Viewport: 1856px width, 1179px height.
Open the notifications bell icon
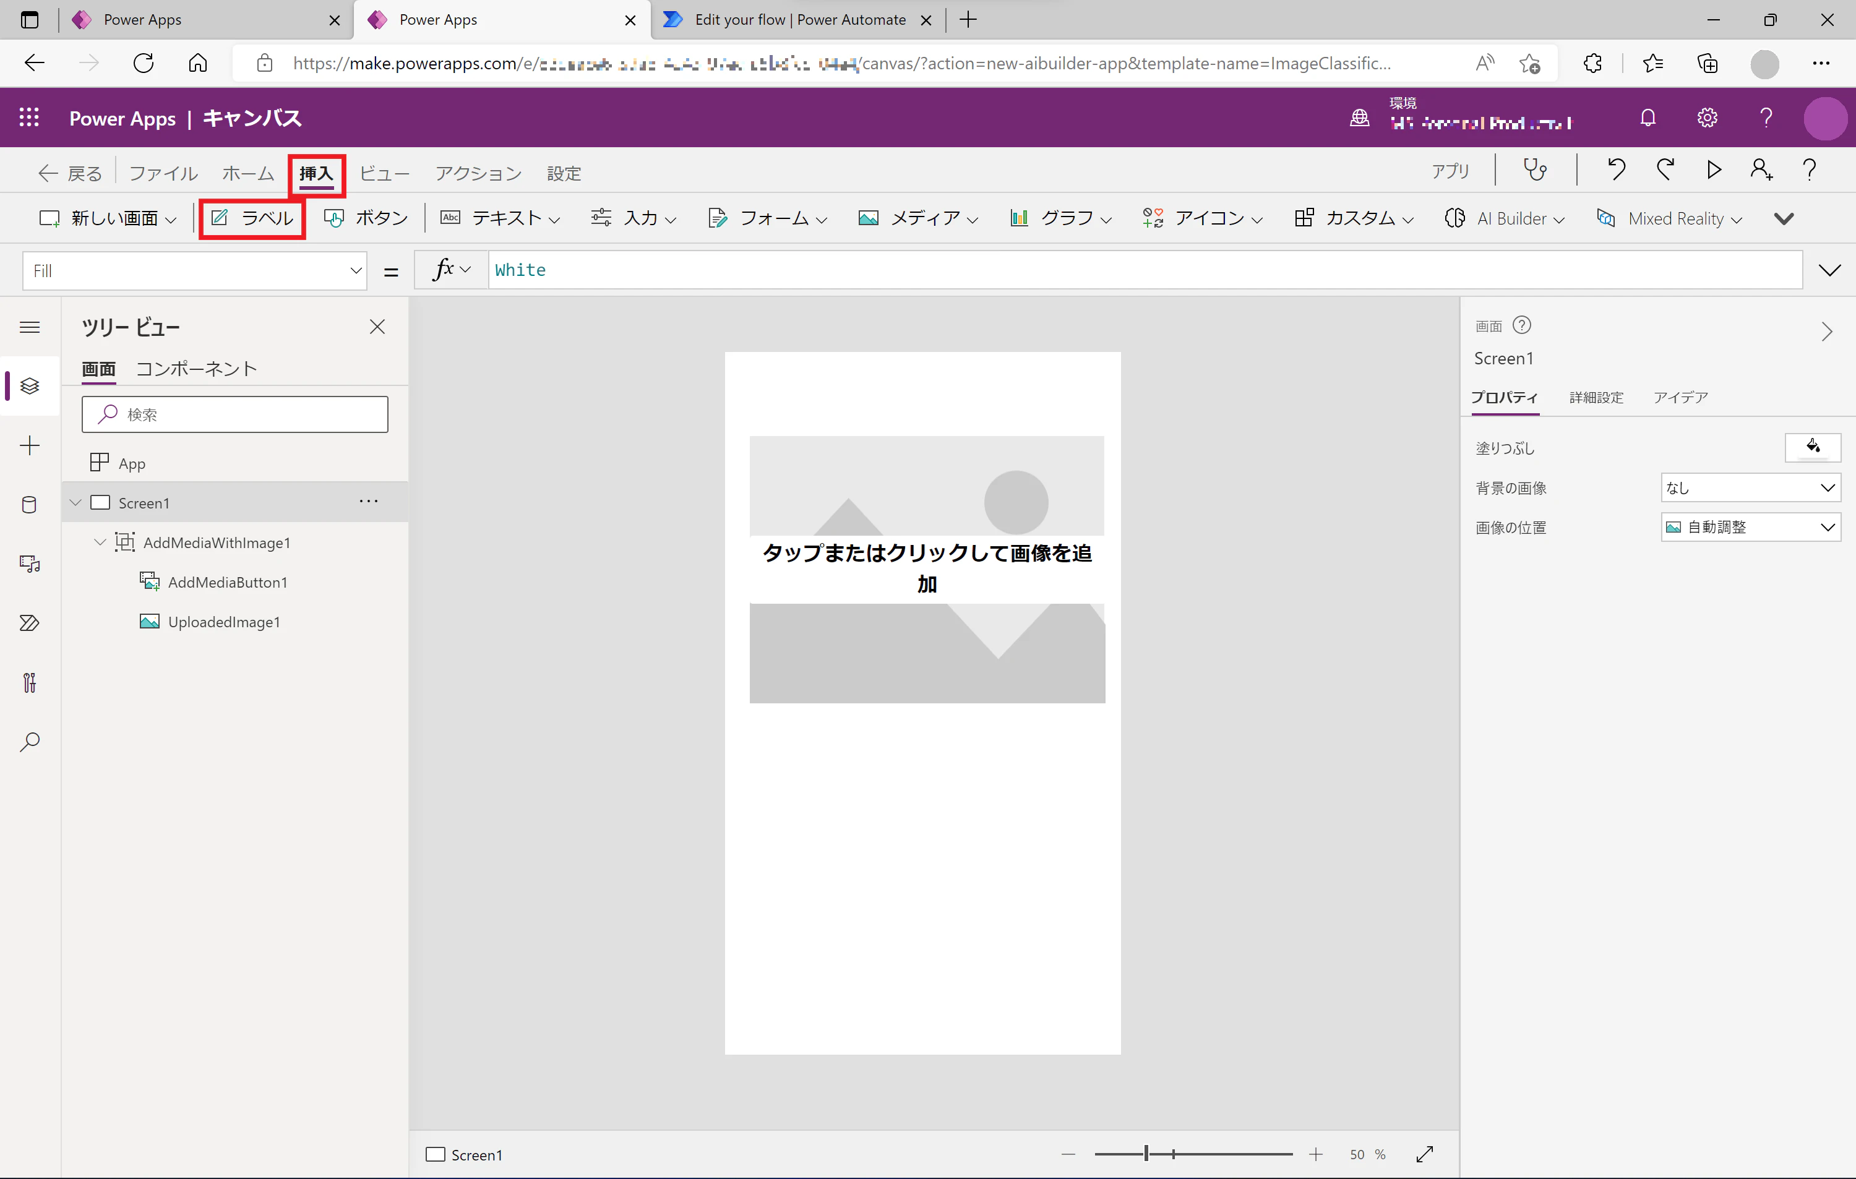[1648, 118]
